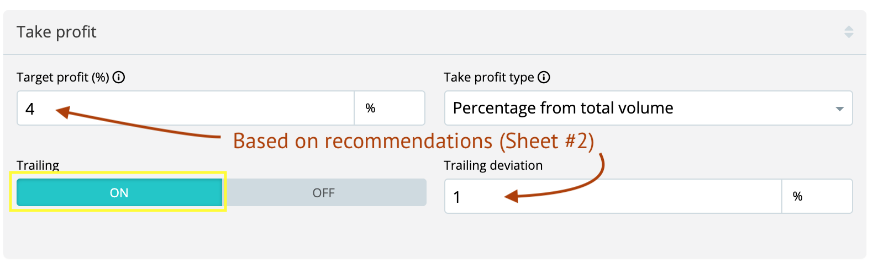This screenshot has height=270, width=873.
Task: Click the Based on recommendations (Sheet #2) text
Action: [413, 141]
